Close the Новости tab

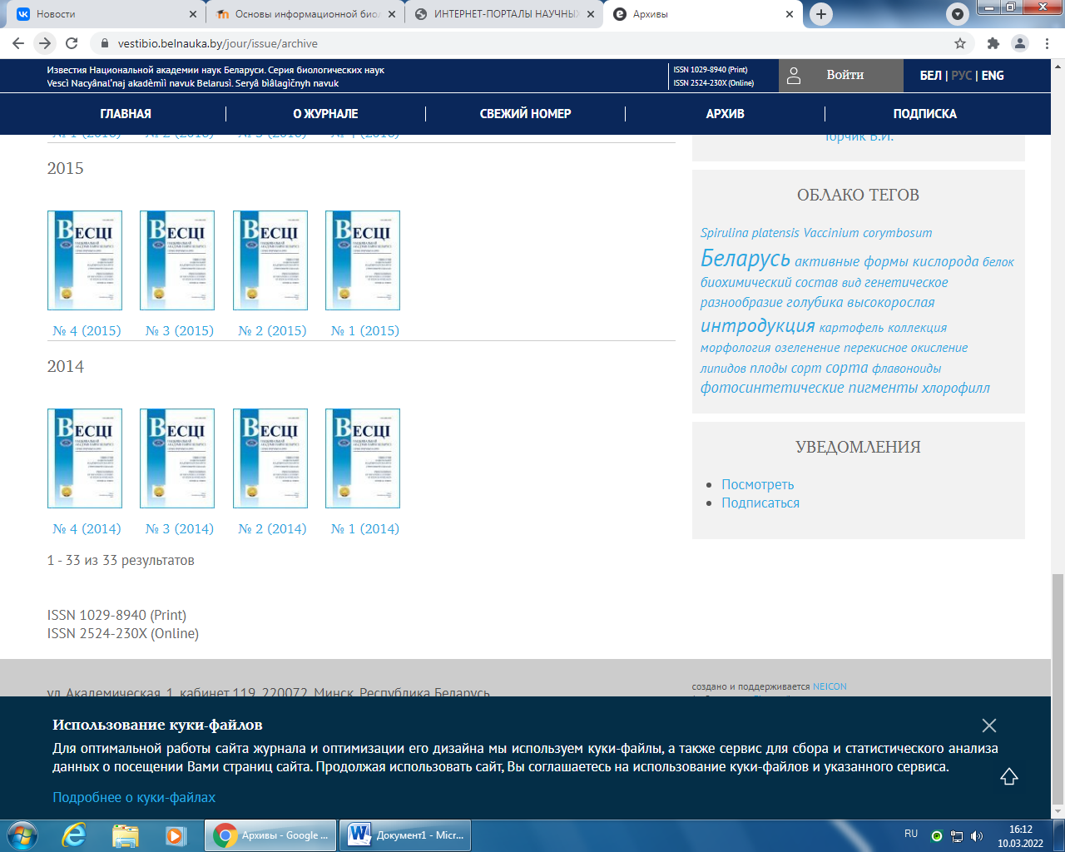click(x=193, y=14)
